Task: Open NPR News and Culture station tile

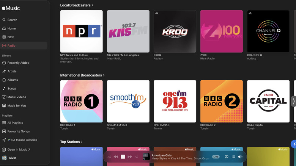Action: click(x=82, y=31)
